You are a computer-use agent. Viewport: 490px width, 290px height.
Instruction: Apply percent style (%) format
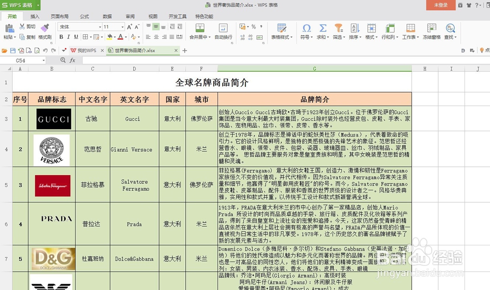click(254, 26)
